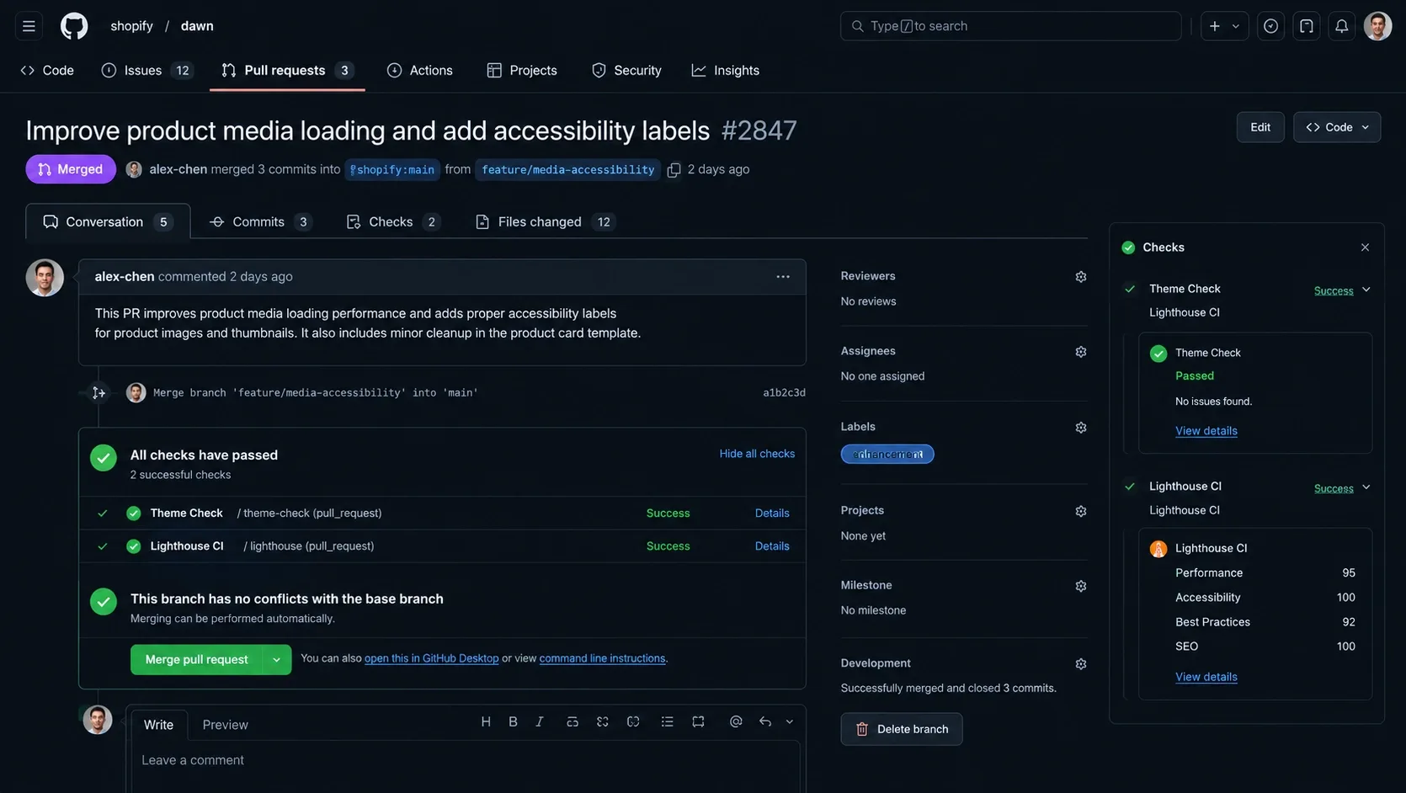Open the issues icon in the top bar
This screenshot has height=793, width=1406.
pyautogui.click(x=1271, y=26)
